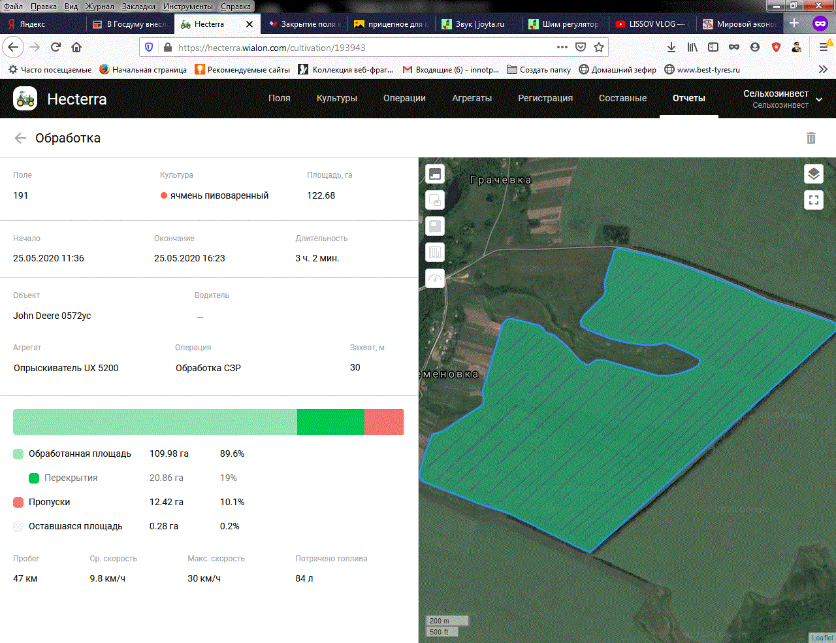The width and height of the screenshot is (836, 643).
Task: Open the Firefox downloads panel
Action: [671, 47]
